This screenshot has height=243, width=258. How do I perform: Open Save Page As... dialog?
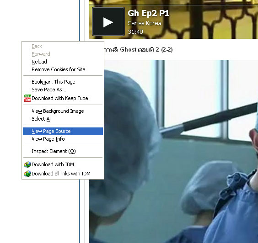pos(63,90)
